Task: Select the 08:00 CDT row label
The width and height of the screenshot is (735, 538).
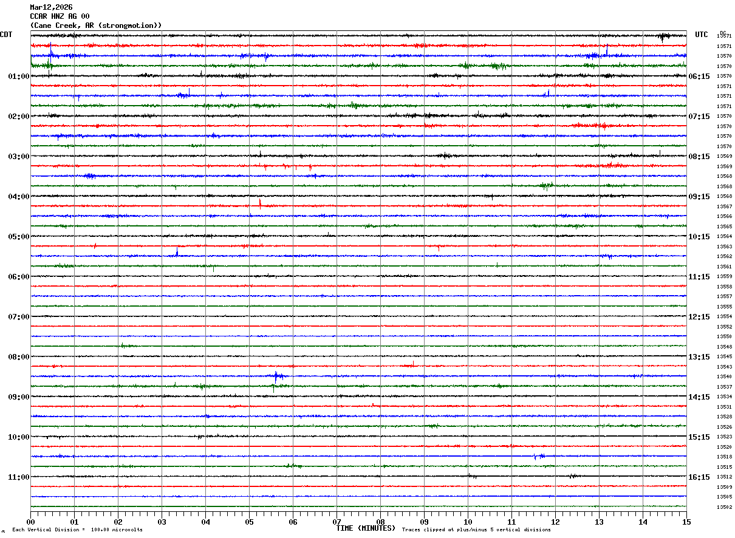Action: (19, 357)
